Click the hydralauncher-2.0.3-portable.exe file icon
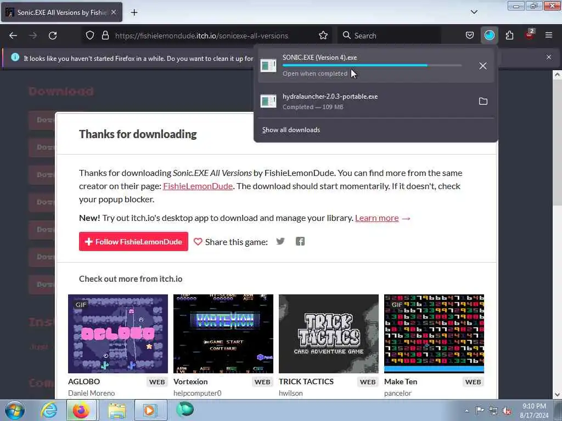562x421 pixels. click(x=268, y=101)
